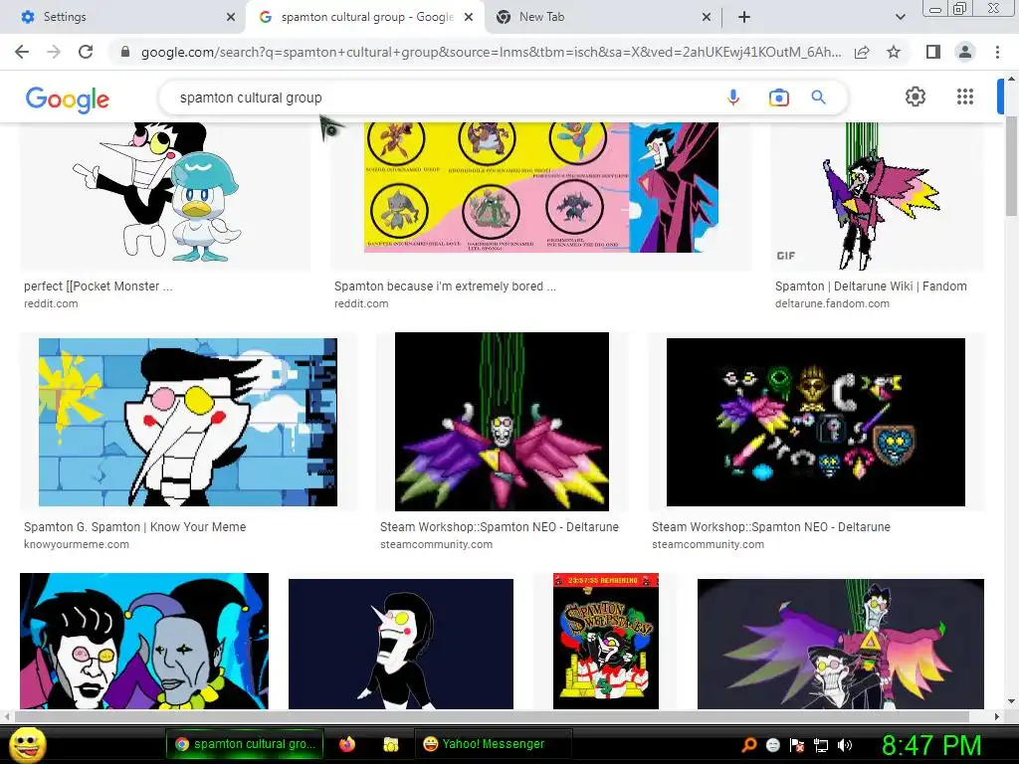
Task: Click the share page icon in address bar
Action: coord(862,52)
